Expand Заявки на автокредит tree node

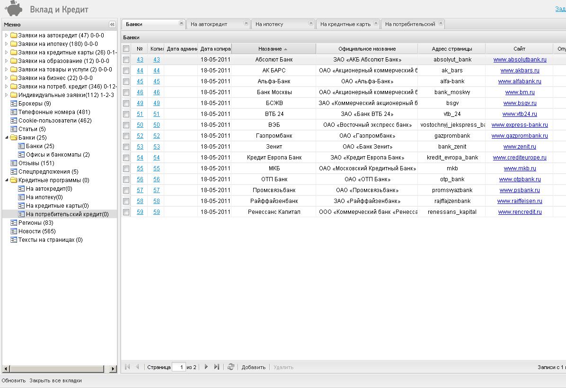point(6,35)
